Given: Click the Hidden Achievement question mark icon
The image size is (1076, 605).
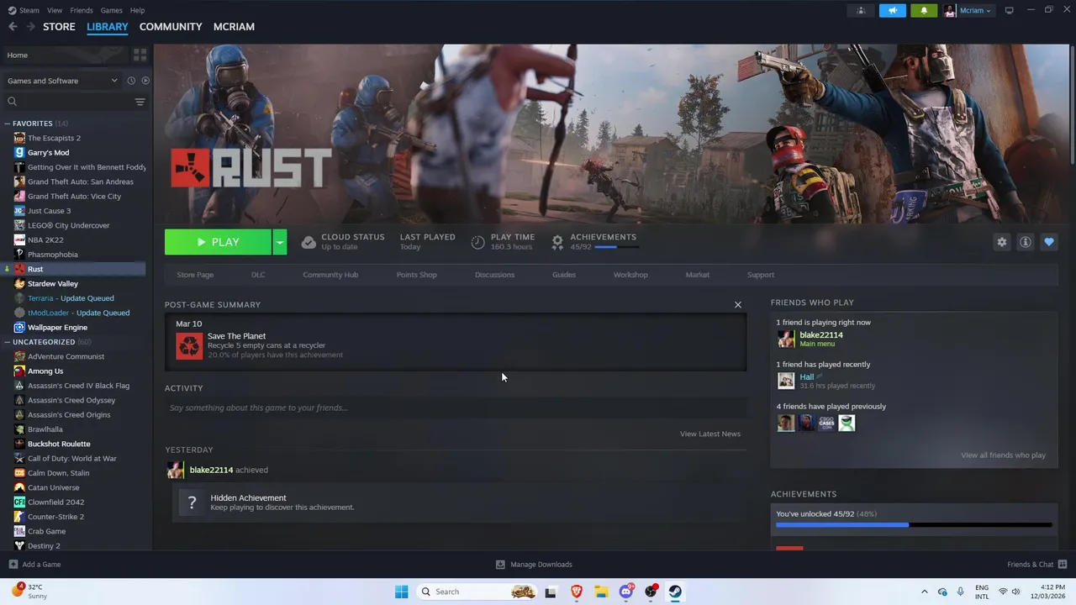Looking at the screenshot, I should (193, 502).
